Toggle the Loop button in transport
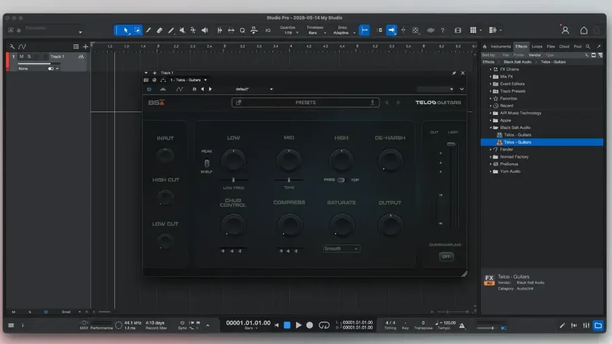This screenshot has height=344, width=612. coord(324,325)
